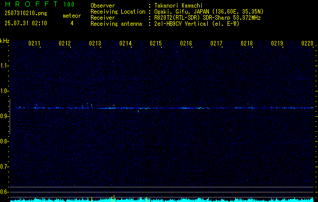Select the 0219 time label
Screen dimensions: 318x202
(277, 43)
